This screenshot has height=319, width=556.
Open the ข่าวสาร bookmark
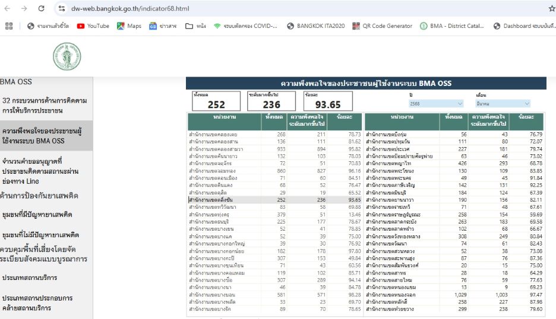163,26
